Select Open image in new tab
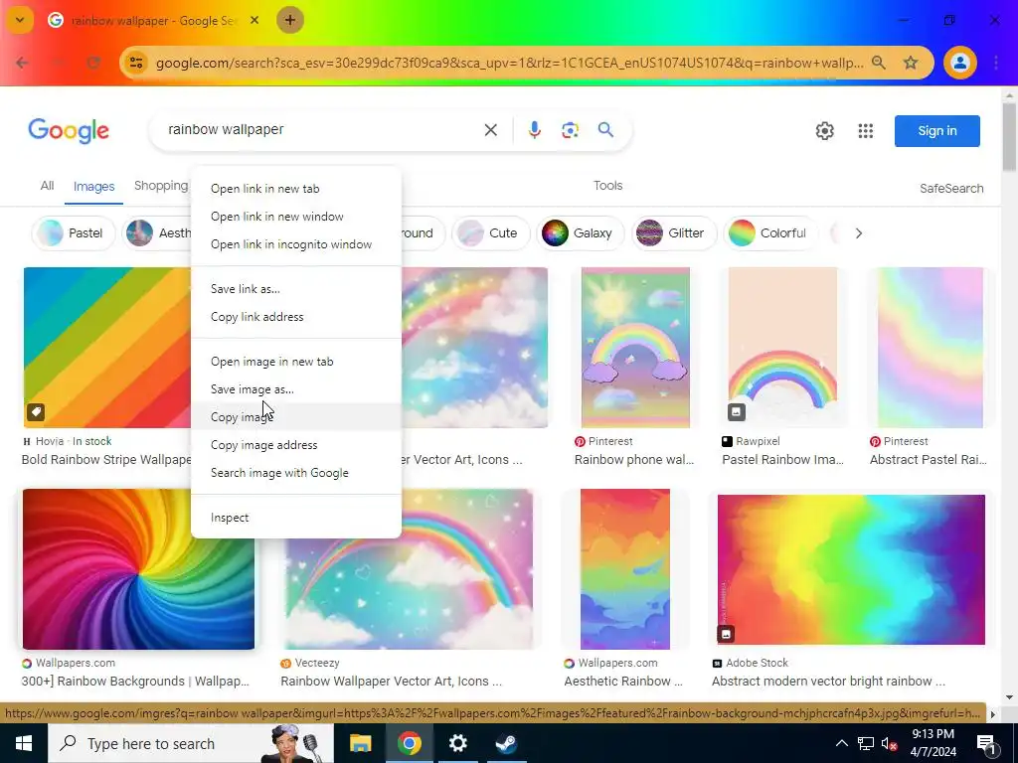 tap(296, 362)
